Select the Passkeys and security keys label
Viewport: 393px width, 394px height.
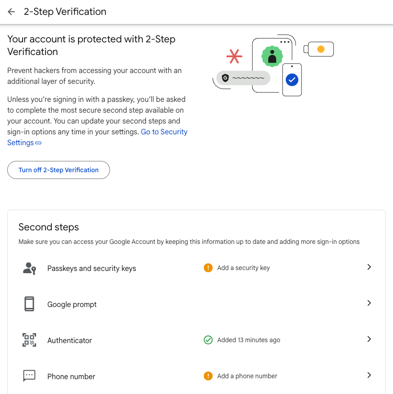92,268
